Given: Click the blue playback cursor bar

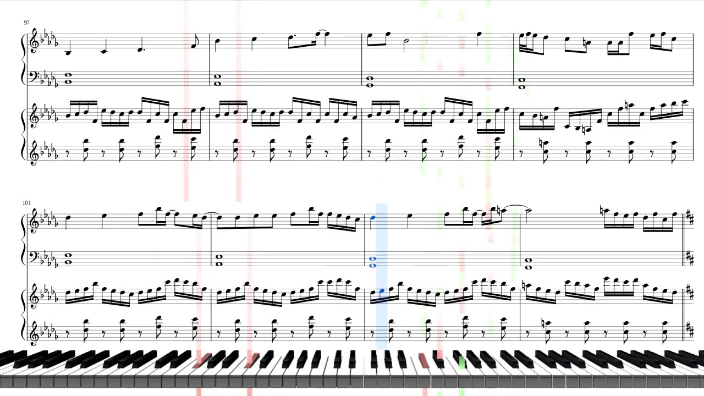Looking at the screenshot, I should 381,275.
